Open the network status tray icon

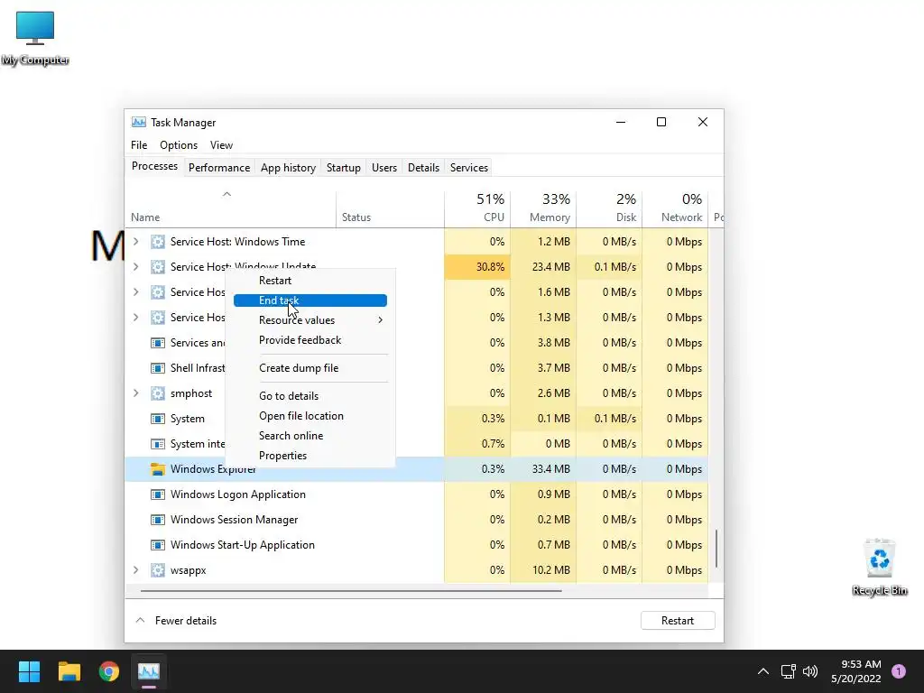[x=788, y=671]
